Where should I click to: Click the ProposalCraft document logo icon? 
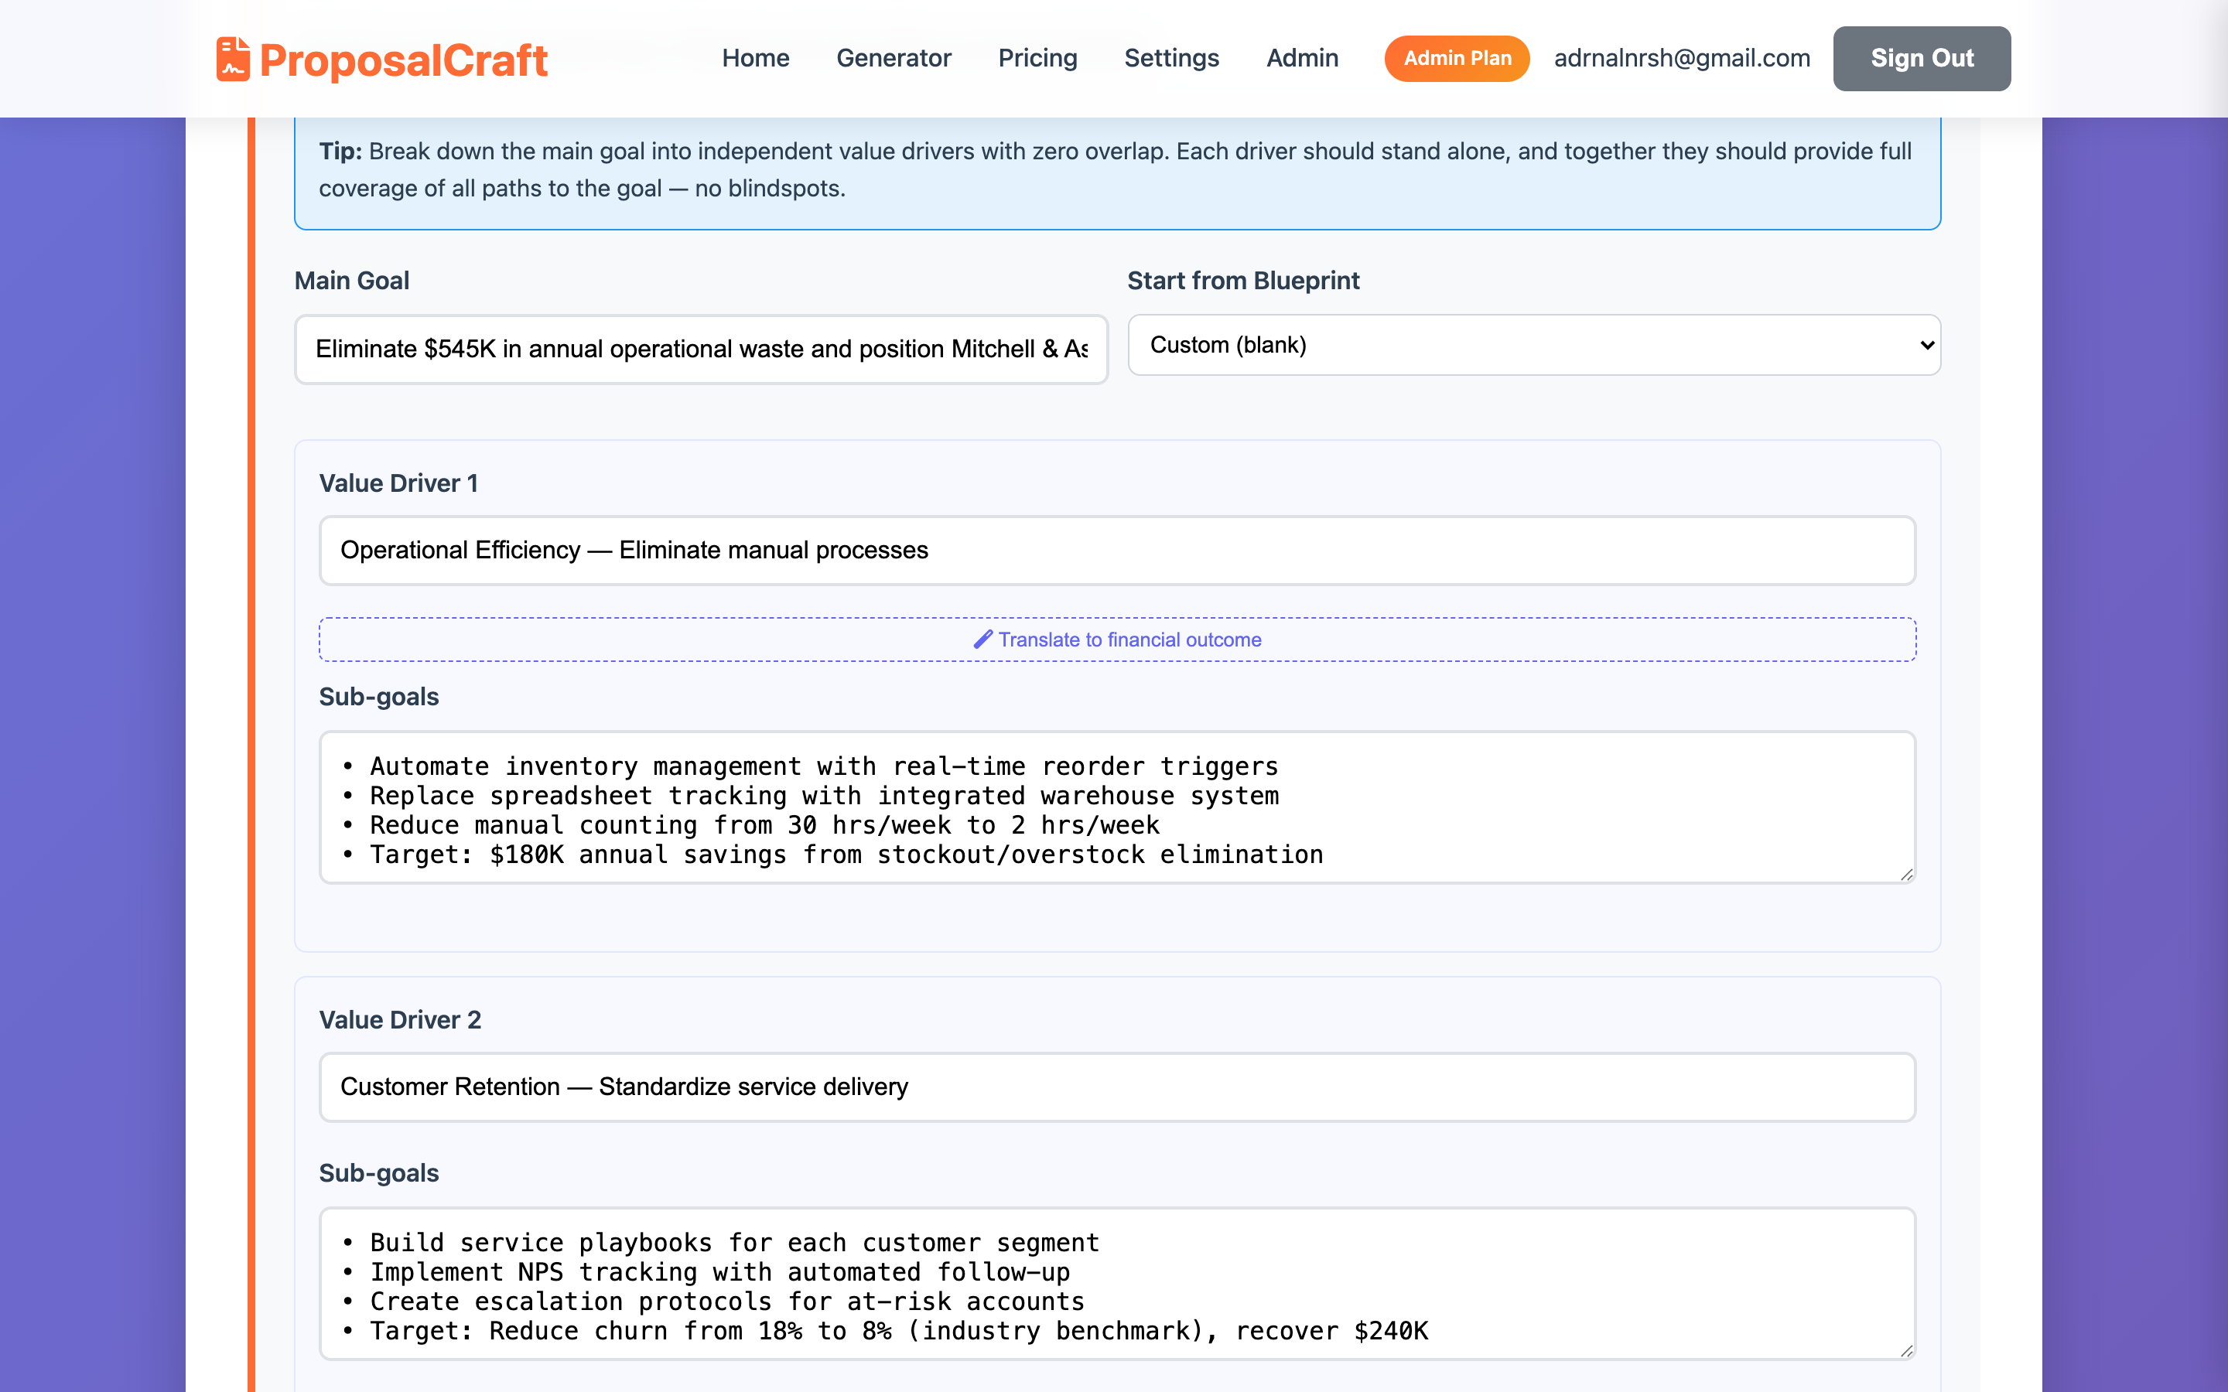tap(232, 59)
